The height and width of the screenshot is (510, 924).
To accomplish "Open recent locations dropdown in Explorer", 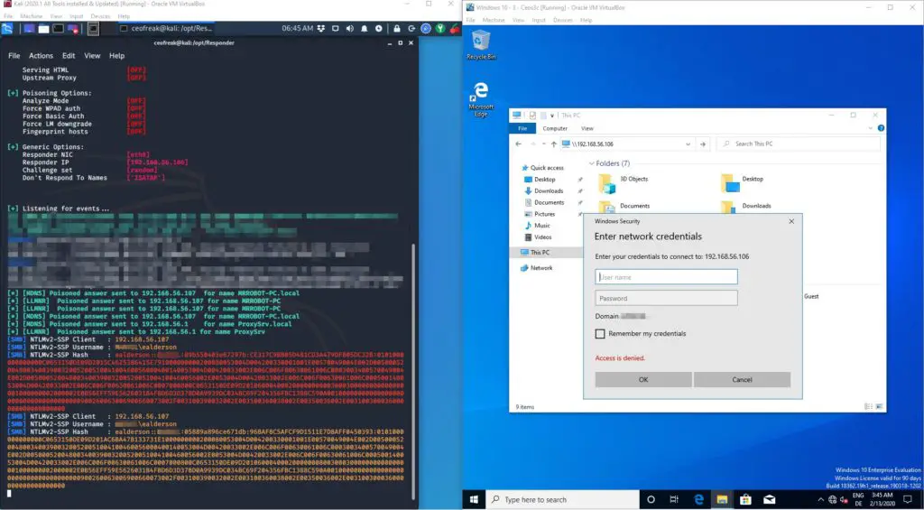I will coord(543,144).
